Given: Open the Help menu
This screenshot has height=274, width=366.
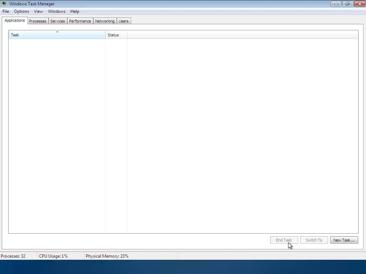Looking at the screenshot, I should point(75,11).
